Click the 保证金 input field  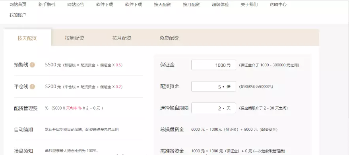click(213, 65)
